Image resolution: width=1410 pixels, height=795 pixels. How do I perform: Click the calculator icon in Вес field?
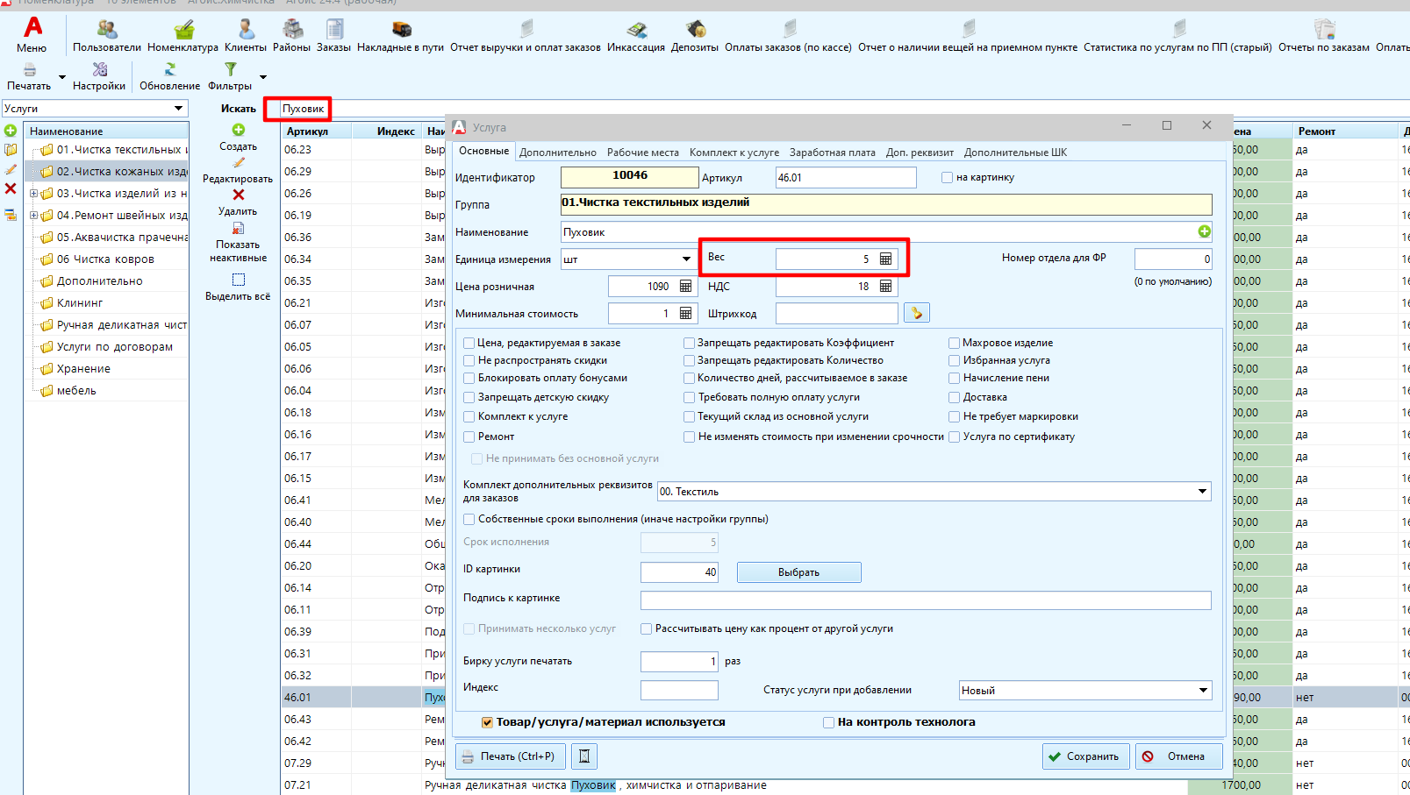tap(885, 259)
